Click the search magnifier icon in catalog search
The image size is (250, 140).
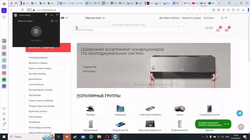click(179, 30)
